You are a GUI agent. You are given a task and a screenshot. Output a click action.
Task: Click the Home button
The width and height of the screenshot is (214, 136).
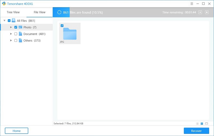click(17, 131)
